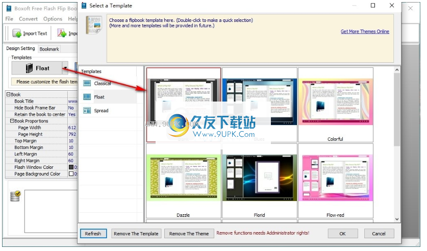Click the theme list scroll-up arrow
This screenshot has height=251, width=427.
pyautogui.click(x=397, y=70)
